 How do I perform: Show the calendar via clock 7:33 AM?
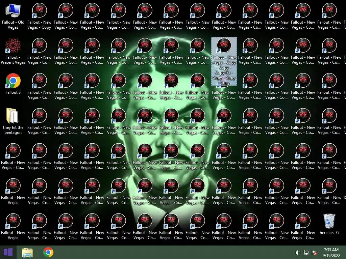pyautogui.click(x=331, y=252)
